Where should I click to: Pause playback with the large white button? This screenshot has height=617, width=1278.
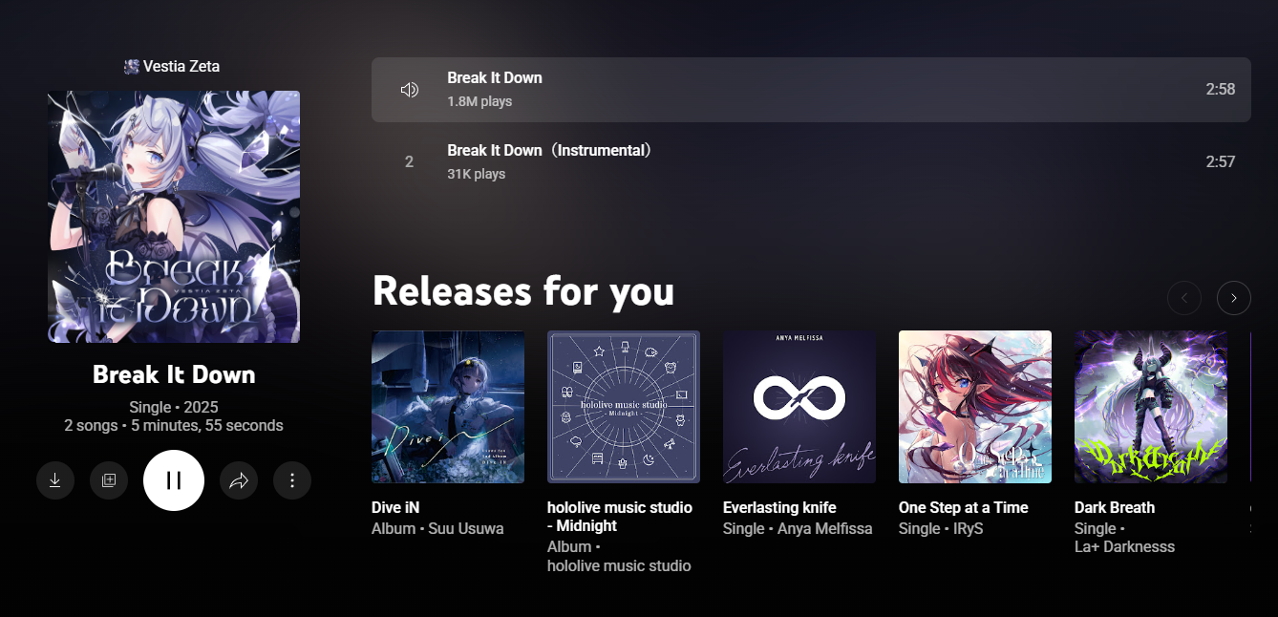(174, 480)
